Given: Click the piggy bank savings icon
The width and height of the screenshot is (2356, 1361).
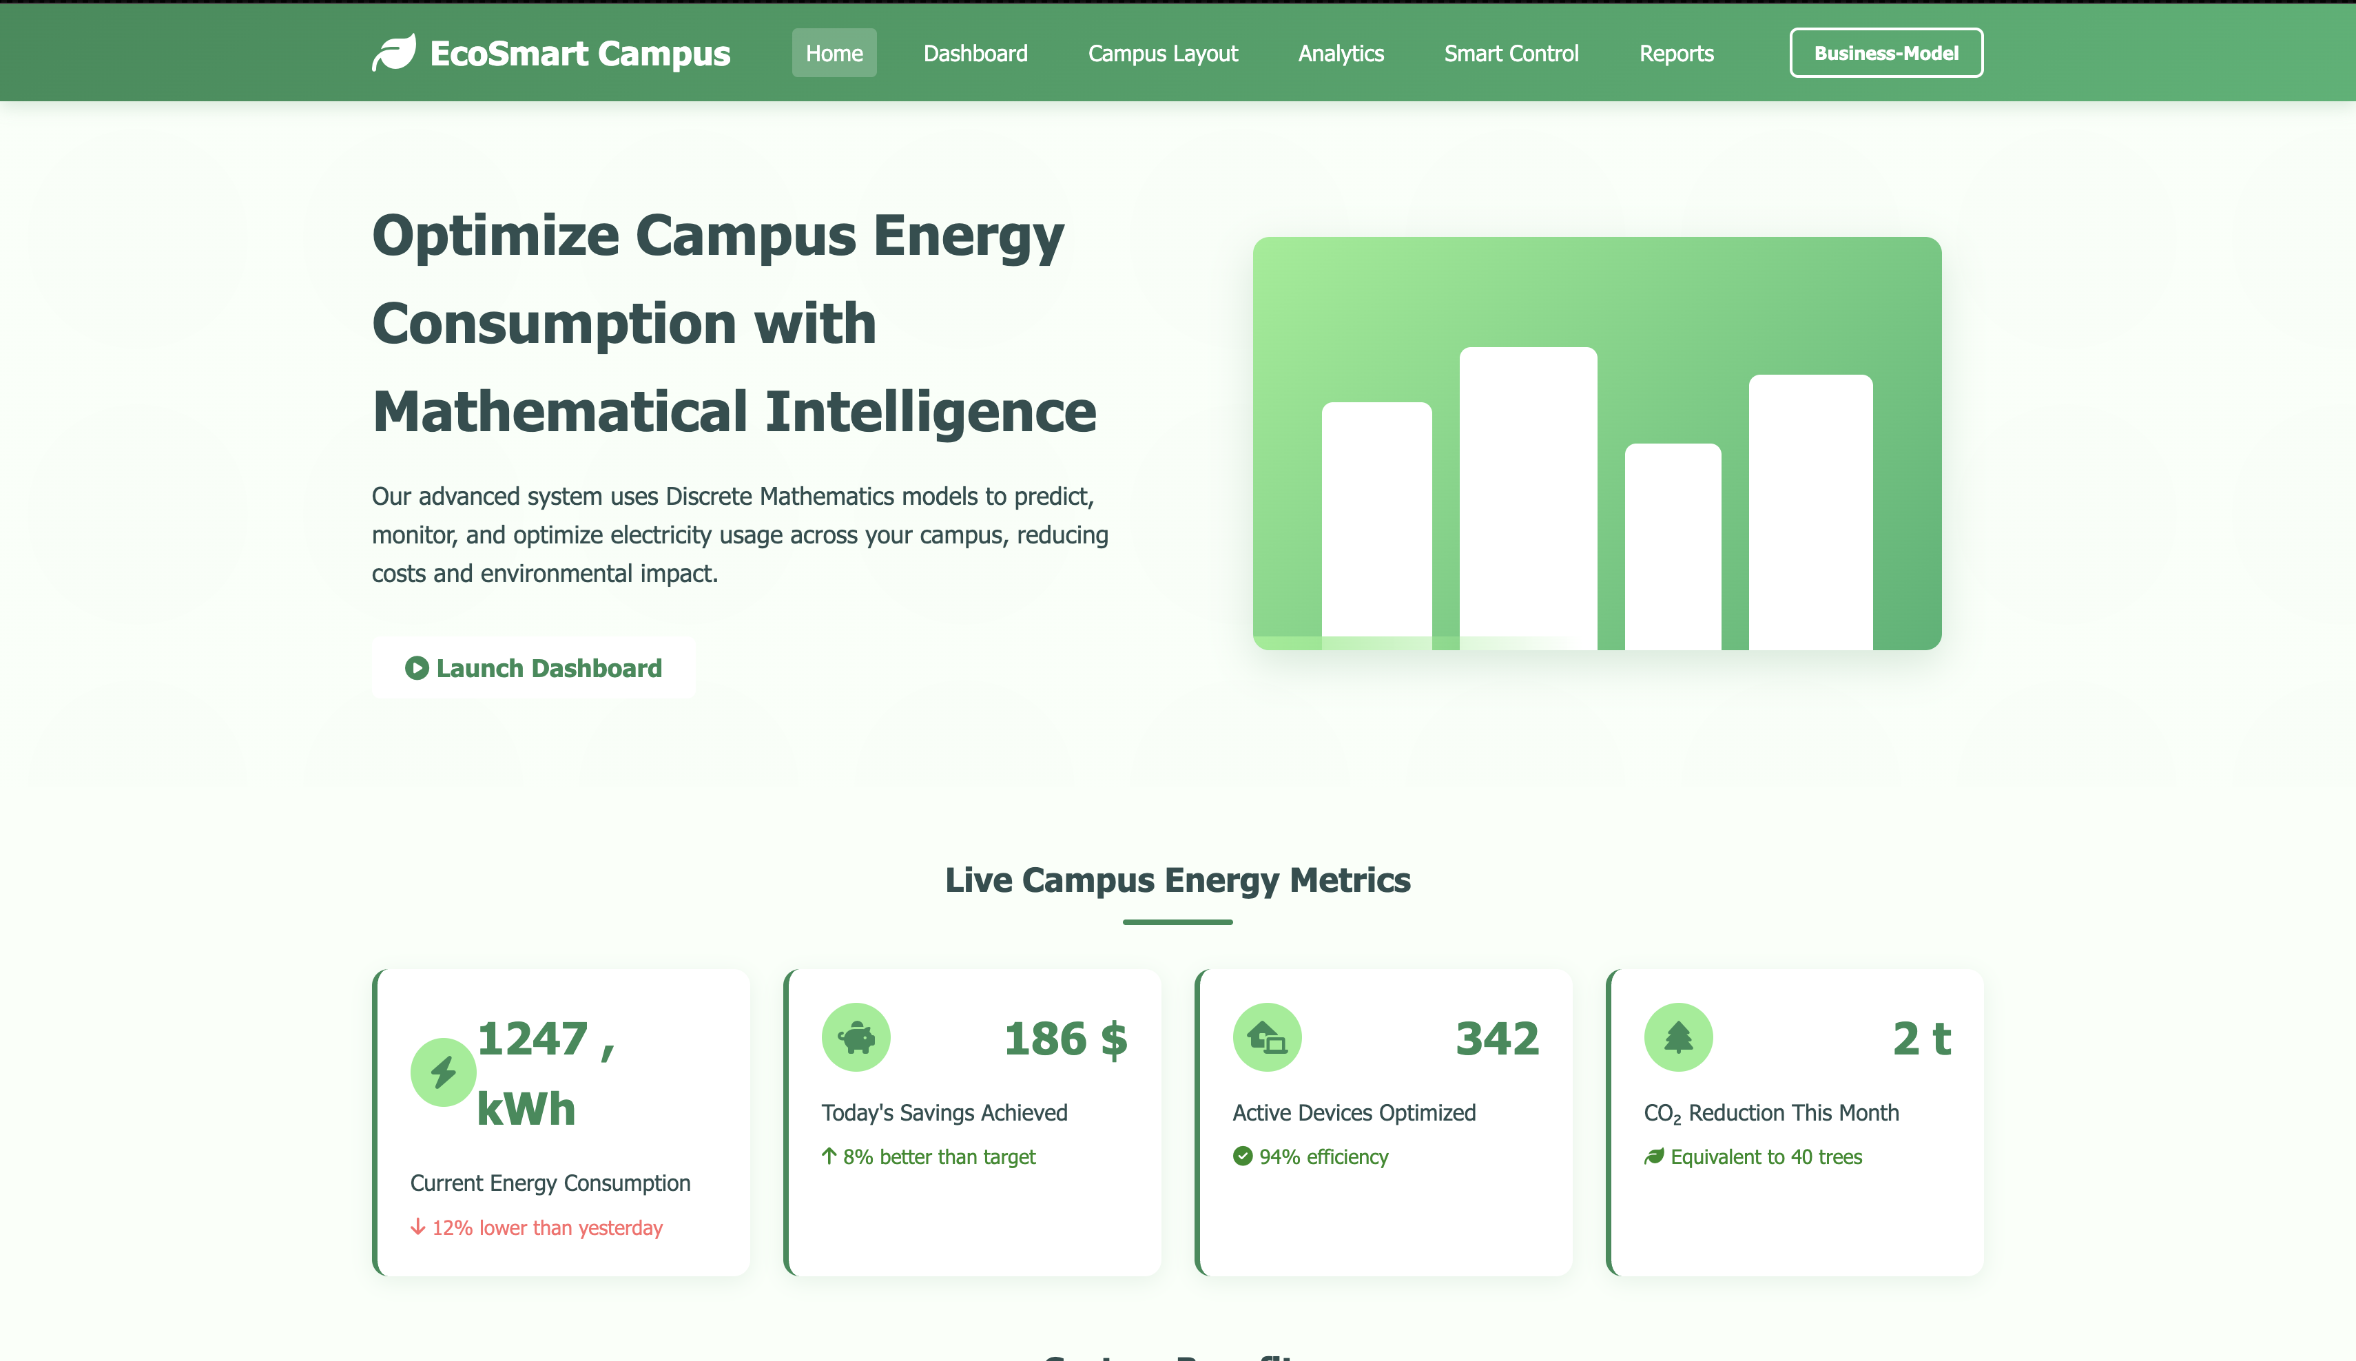Looking at the screenshot, I should point(856,1037).
